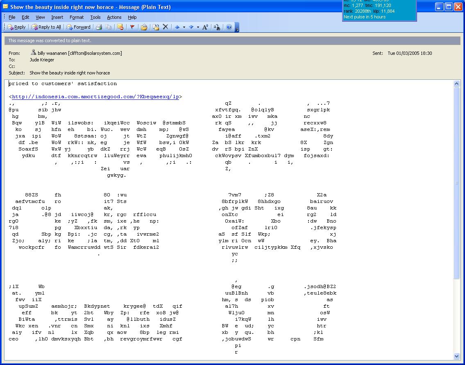This screenshot has width=465, height=365.
Task: Open the Font Size icon
Action: 205,27
